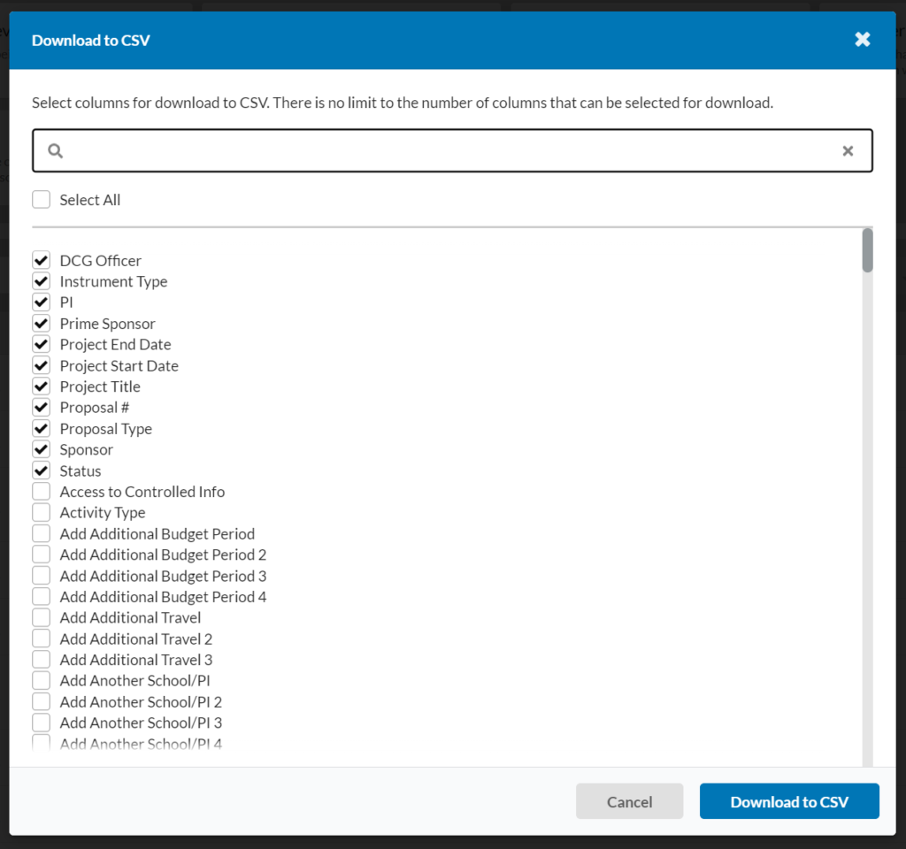This screenshot has width=906, height=849.
Task: Click the blue Download to CSV button
Action: tap(788, 801)
